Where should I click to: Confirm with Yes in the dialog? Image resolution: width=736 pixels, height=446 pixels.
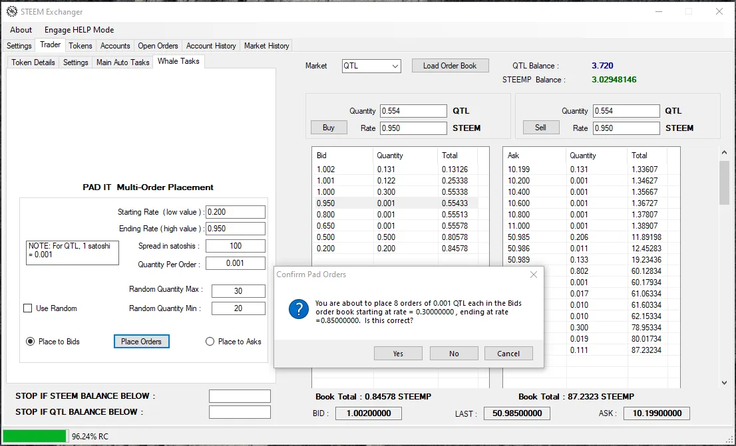coord(398,354)
